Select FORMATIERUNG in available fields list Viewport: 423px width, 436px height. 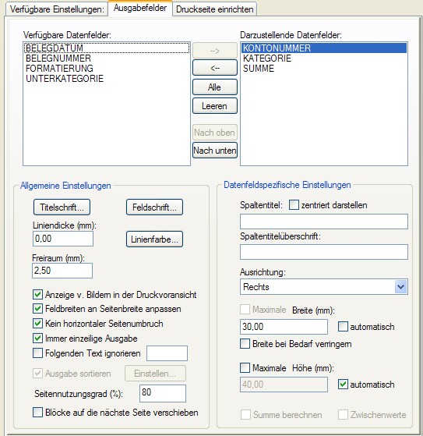point(107,69)
